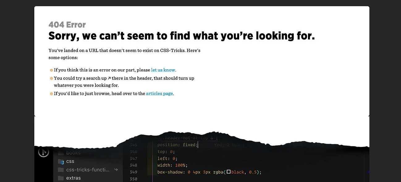This screenshot has width=401, height=182.
Task: Click the source control git icon
Action: coord(44,152)
